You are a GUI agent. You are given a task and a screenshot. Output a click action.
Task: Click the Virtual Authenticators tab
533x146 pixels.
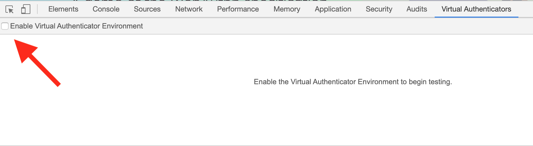476,9
